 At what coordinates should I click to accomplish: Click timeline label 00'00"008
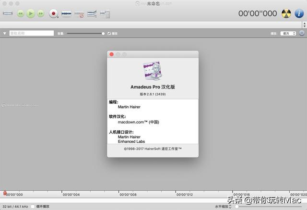[x=128, y=195]
